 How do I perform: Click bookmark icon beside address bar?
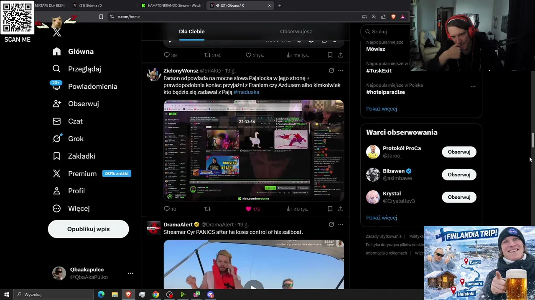[x=101, y=17]
